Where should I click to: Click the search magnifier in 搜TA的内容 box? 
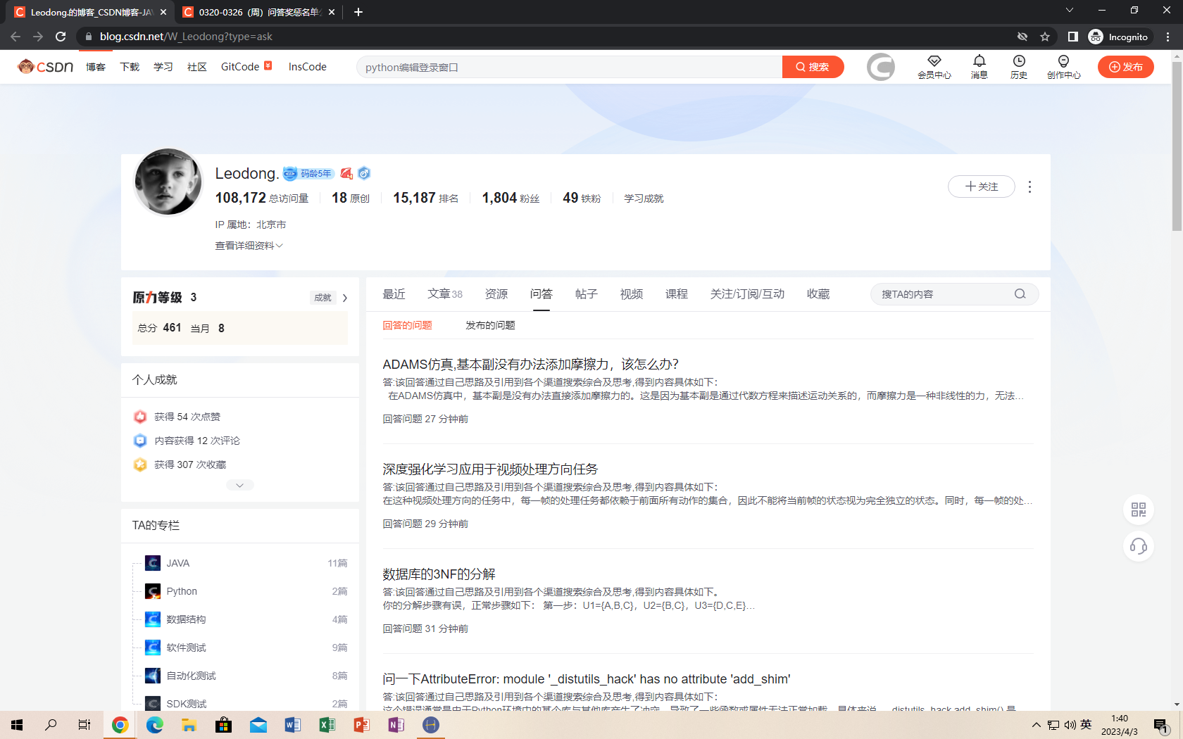pos(1020,294)
